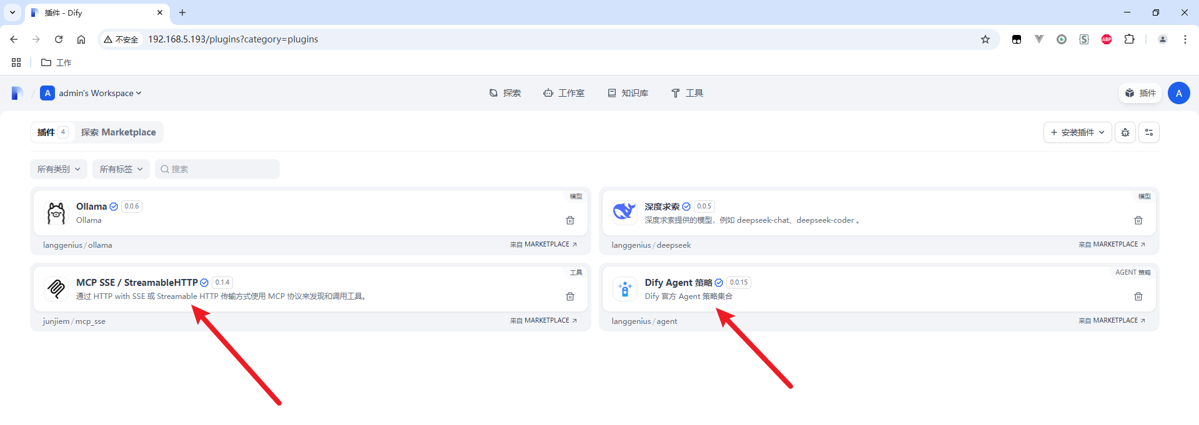Screen dimensions: 1199x425
Task: Click trash icon on Dify Agent 策略 card
Action: (x=1138, y=296)
